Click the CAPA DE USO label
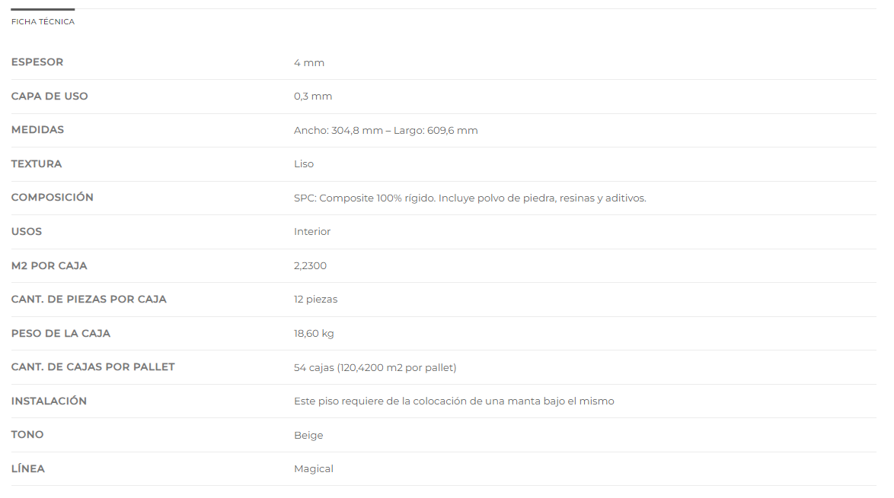The height and width of the screenshot is (498, 894). coord(49,97)
